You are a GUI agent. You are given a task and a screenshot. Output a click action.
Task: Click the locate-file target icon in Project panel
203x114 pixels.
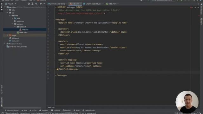click(x=29, y=4)
